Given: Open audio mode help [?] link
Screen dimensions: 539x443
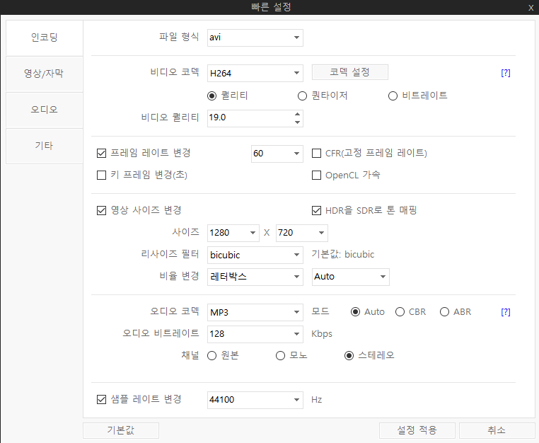Looking at the screenshot, I should [506, 312].
